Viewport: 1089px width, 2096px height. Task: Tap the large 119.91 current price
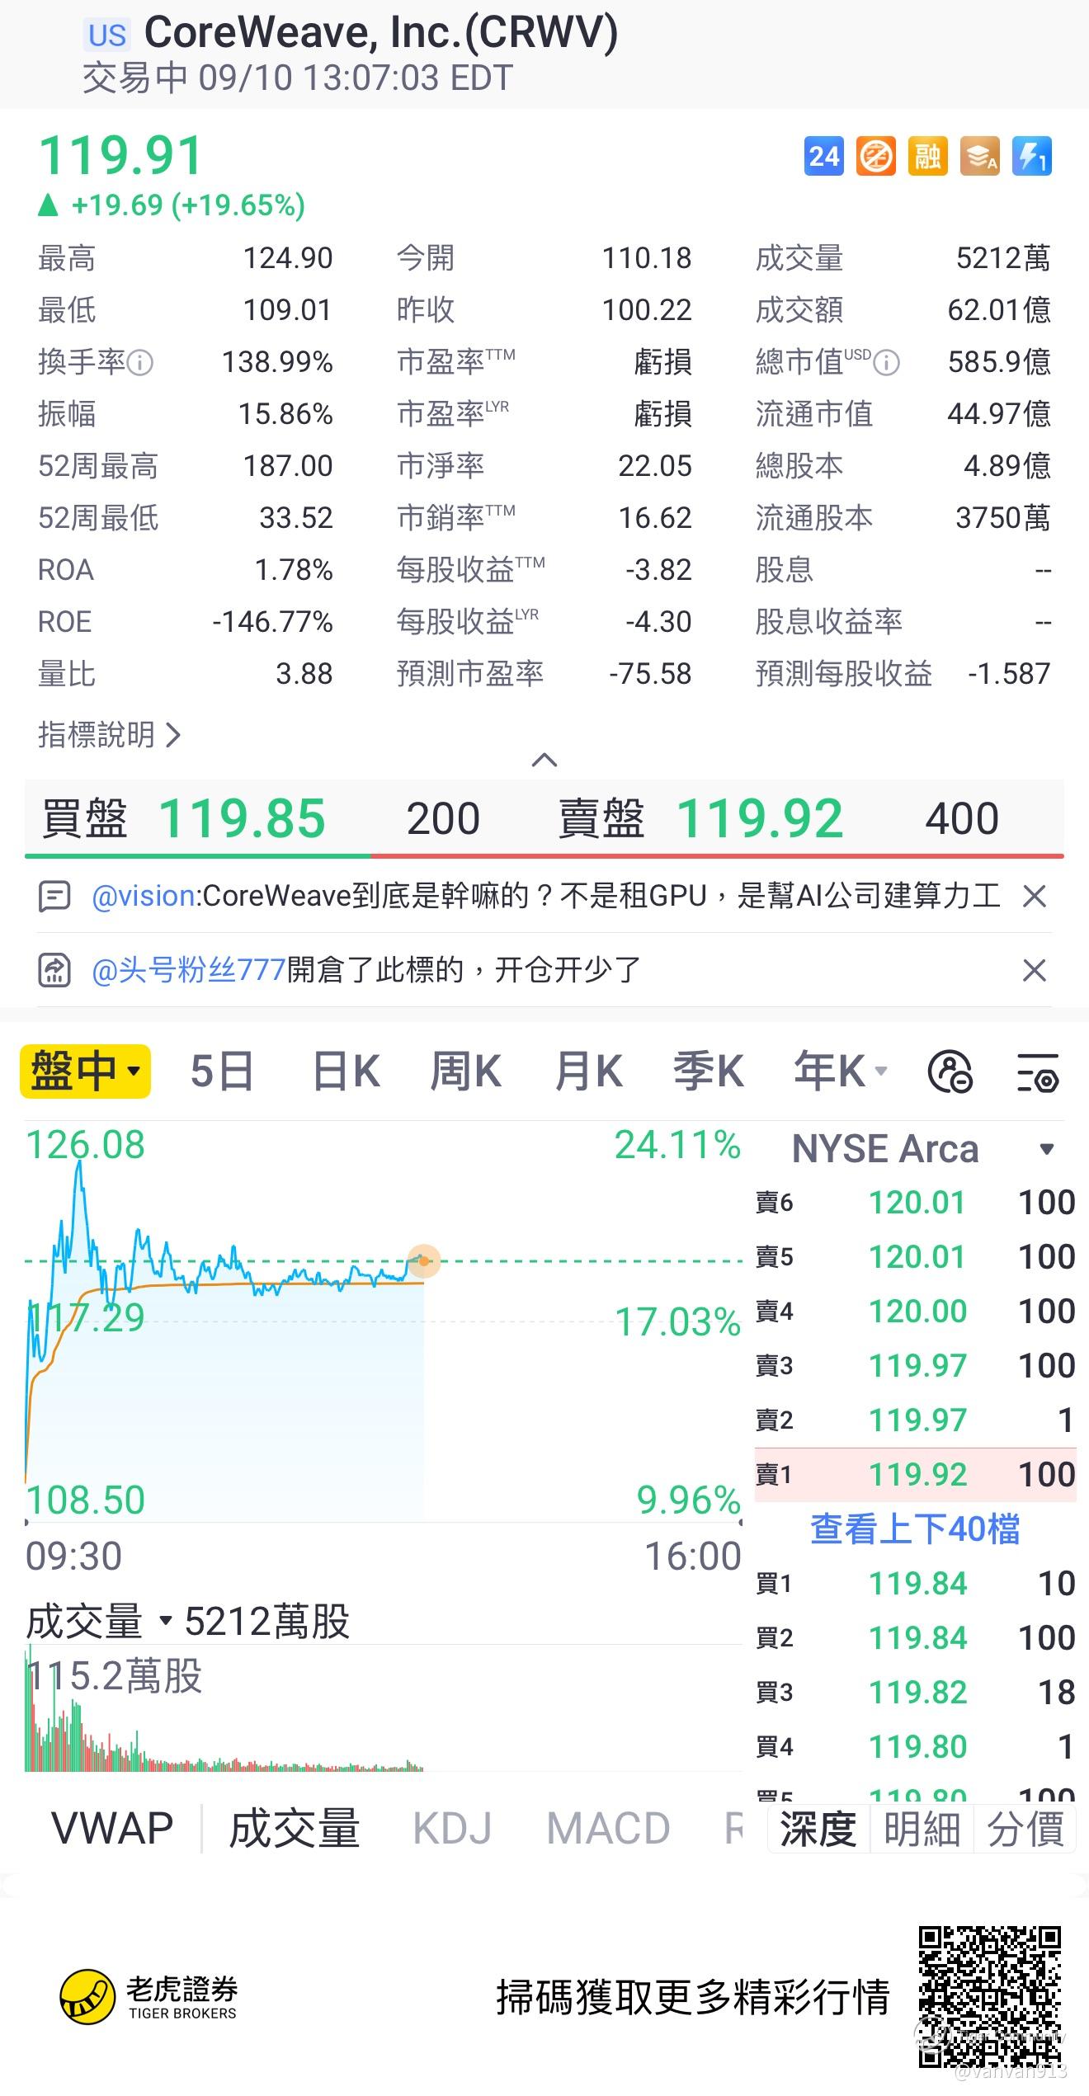tap(120, 155)
